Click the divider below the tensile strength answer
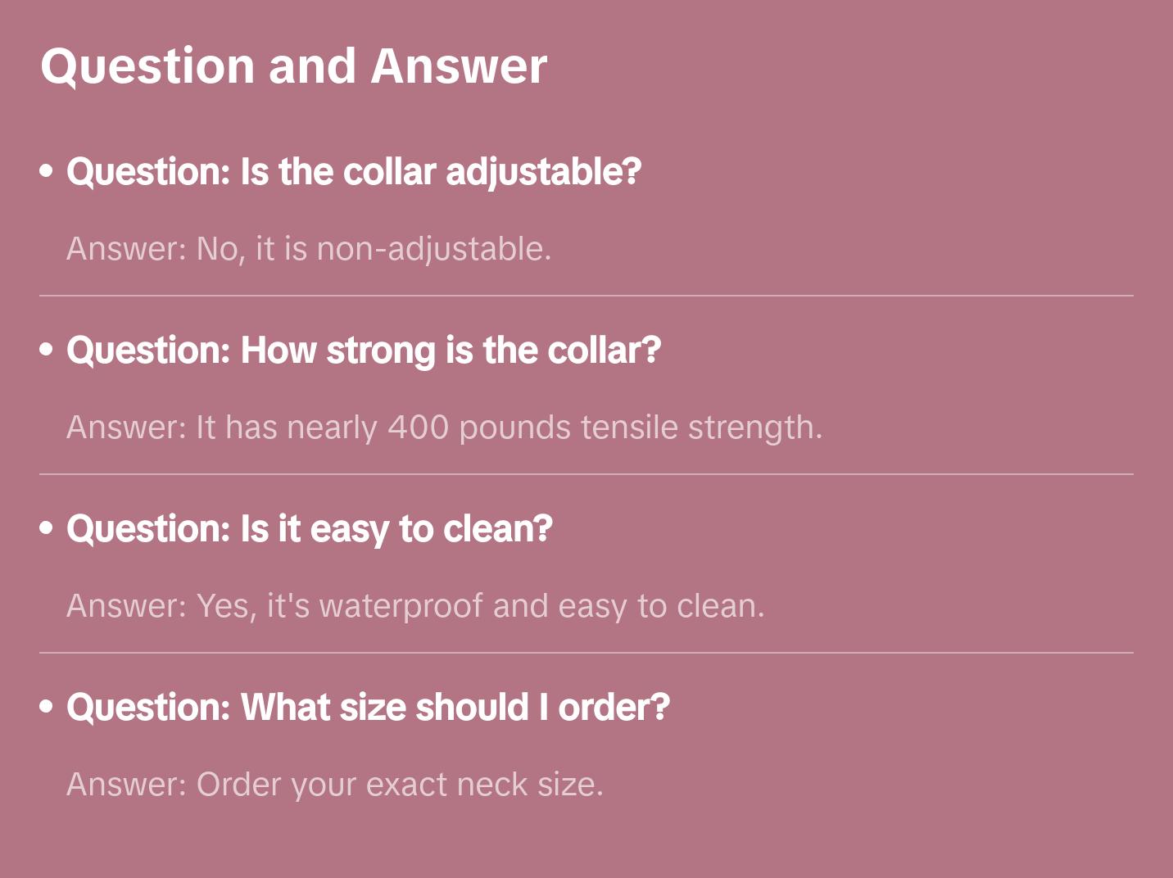 (586, 474)
